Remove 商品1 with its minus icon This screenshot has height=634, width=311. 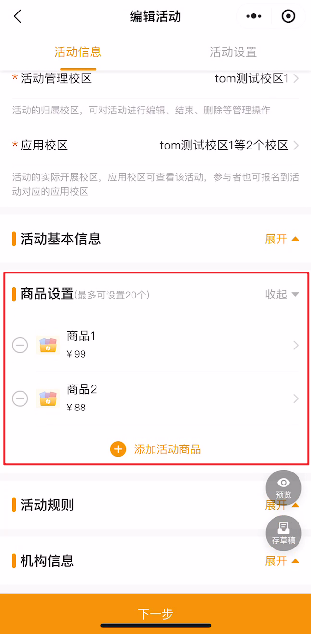pos(20,345)
